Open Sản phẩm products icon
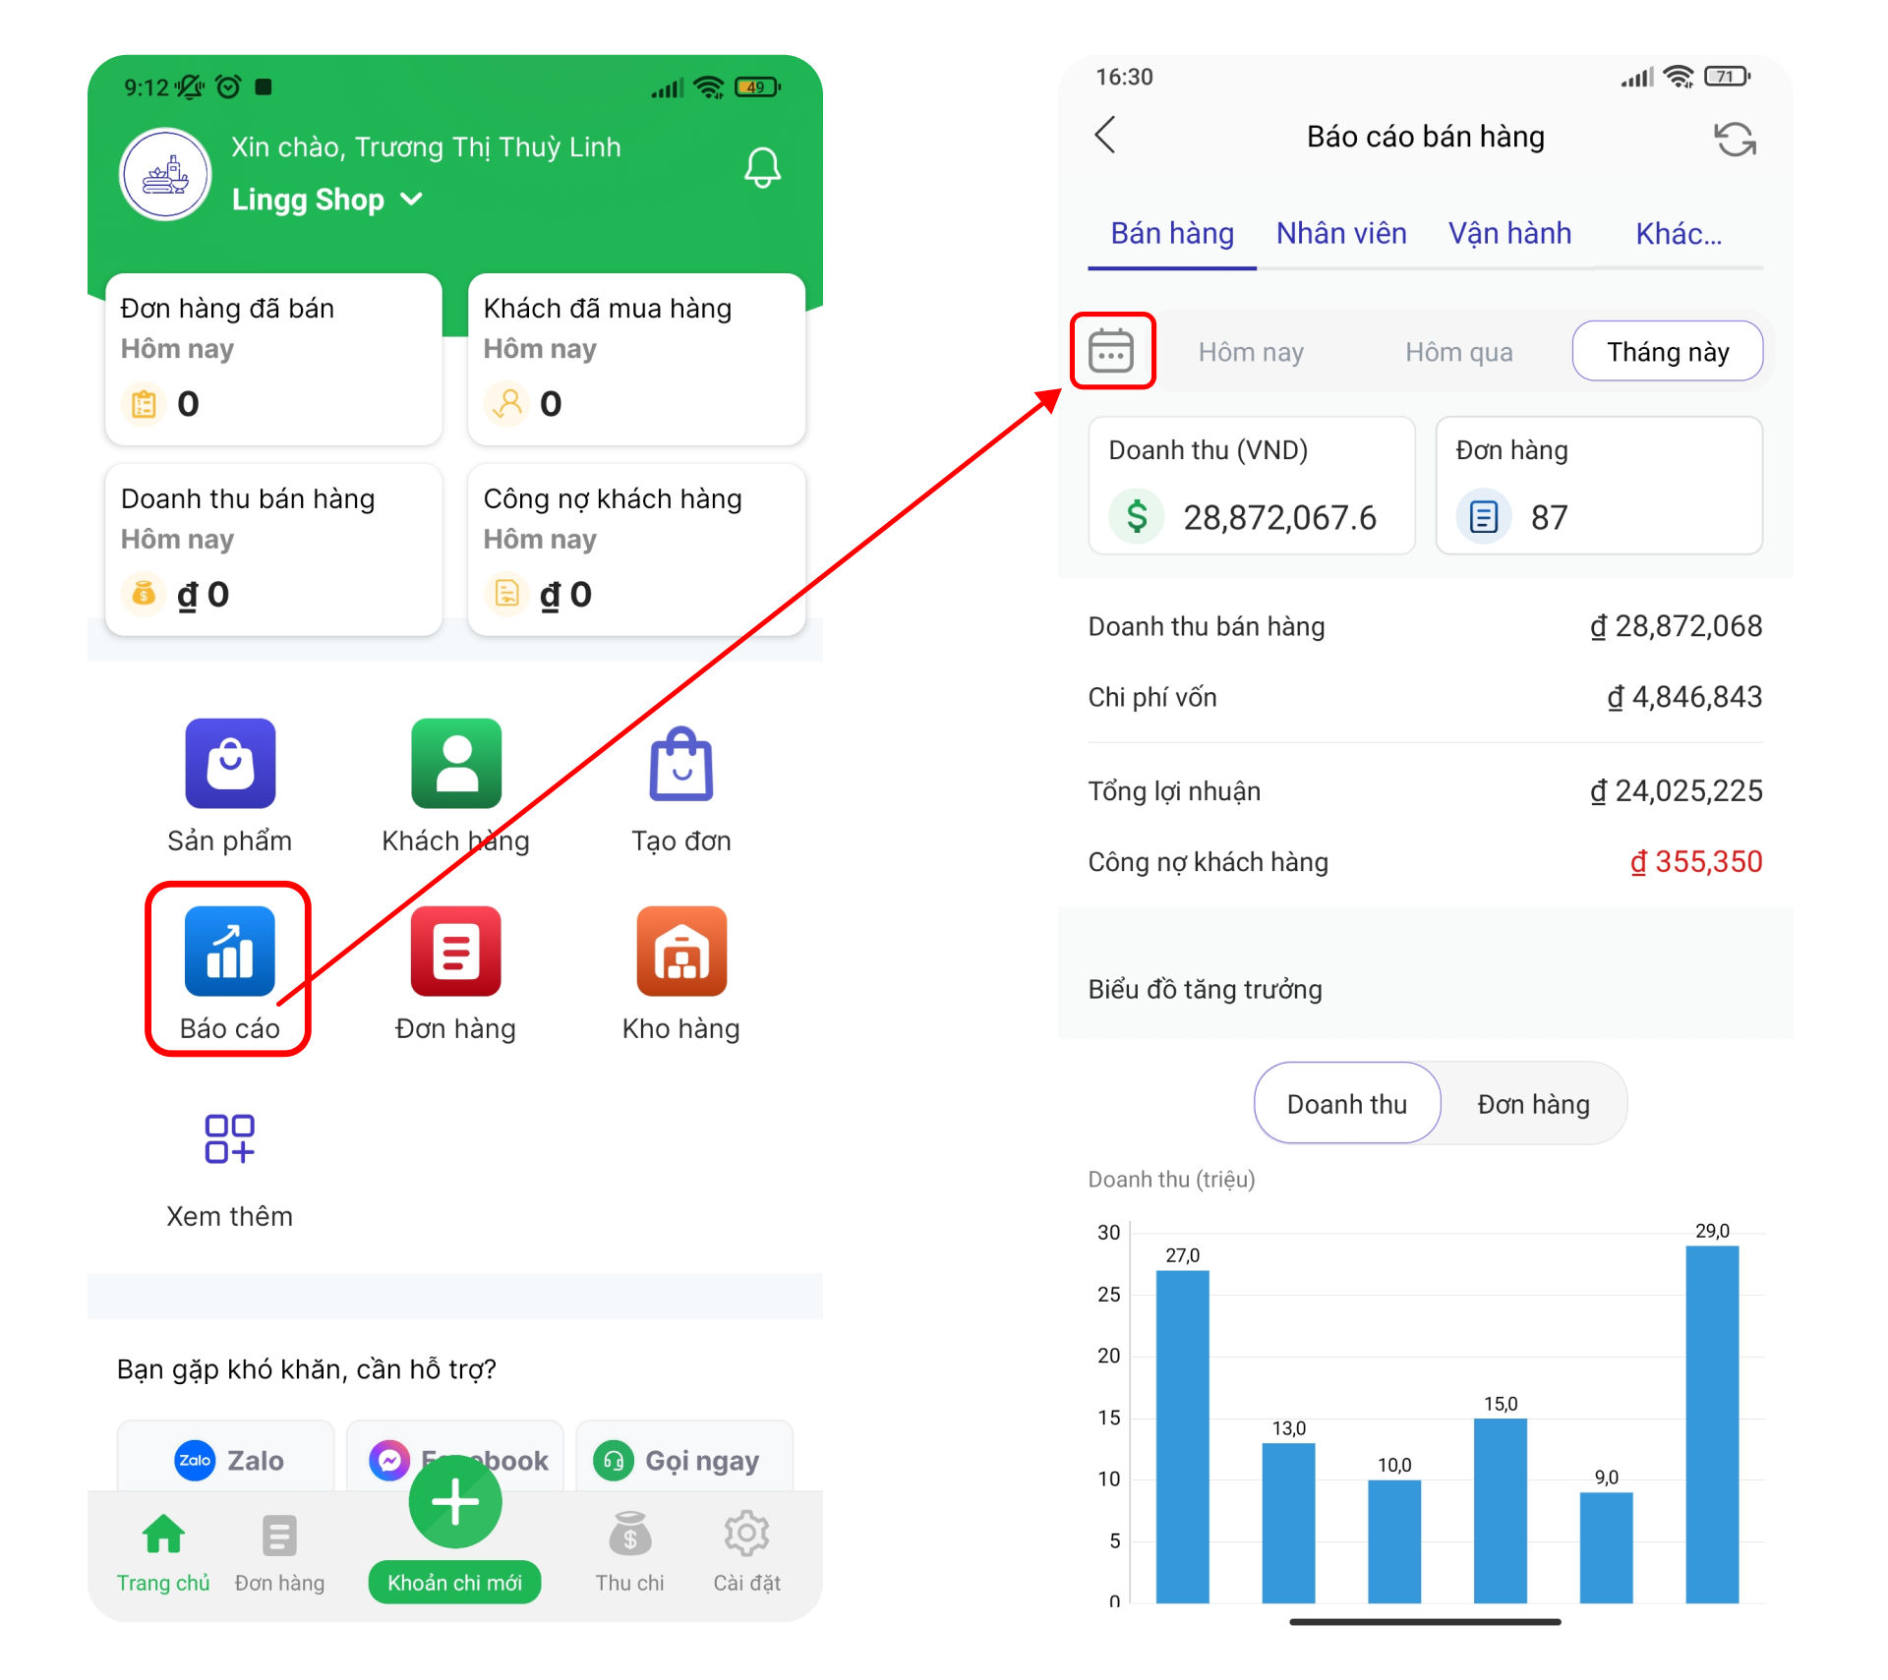This screenshot has height=1680, width=1888. point(230,764)
